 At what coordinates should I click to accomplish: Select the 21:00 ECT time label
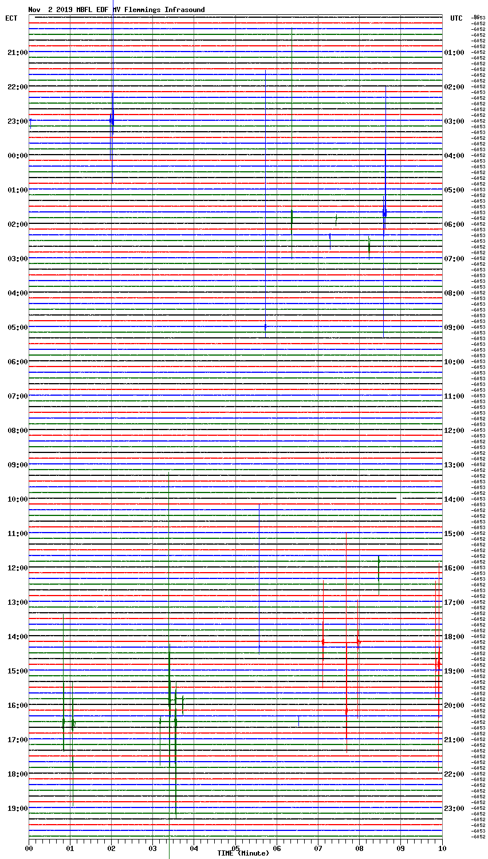pyautogui.click(x=17, y=53)
